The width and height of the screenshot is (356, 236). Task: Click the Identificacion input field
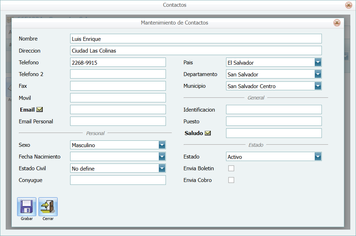click(274, 110)
